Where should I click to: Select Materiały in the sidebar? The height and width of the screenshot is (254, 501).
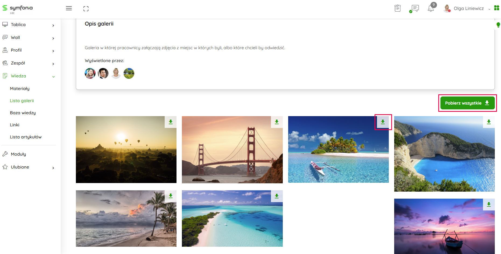click(20, 89)
